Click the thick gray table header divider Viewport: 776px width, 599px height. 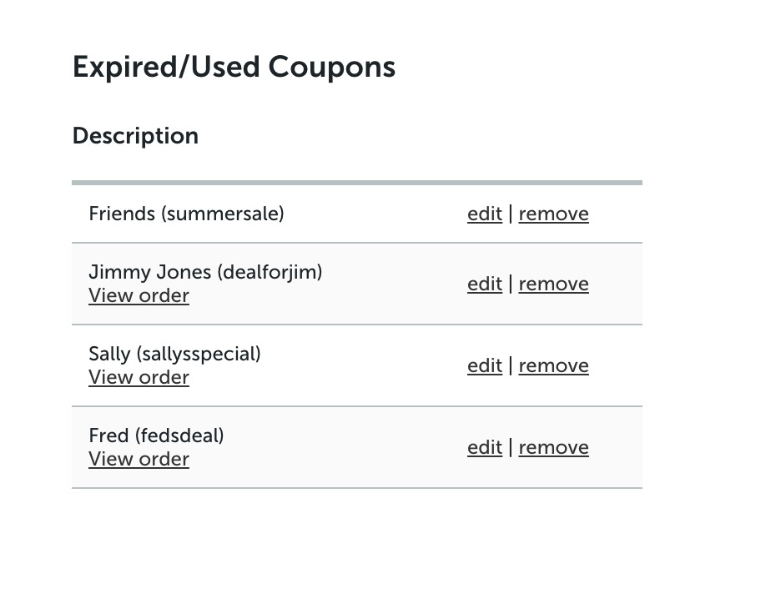pos(357,183)
